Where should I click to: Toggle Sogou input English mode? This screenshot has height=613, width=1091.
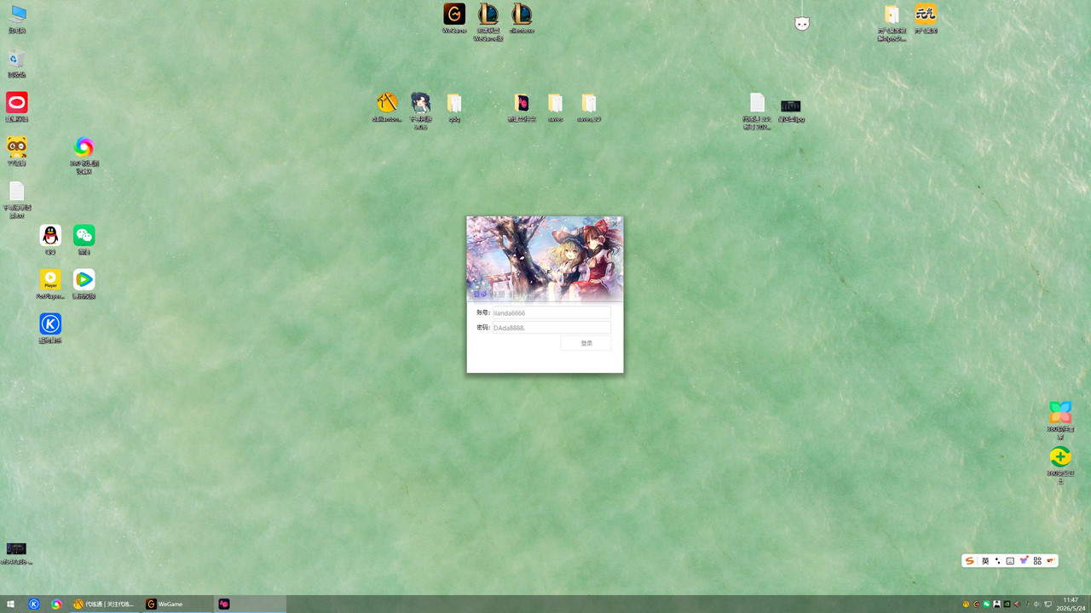point(985,561)
